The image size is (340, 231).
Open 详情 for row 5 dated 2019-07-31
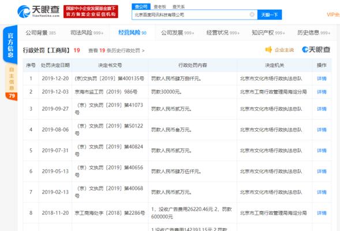pos(322,151)
